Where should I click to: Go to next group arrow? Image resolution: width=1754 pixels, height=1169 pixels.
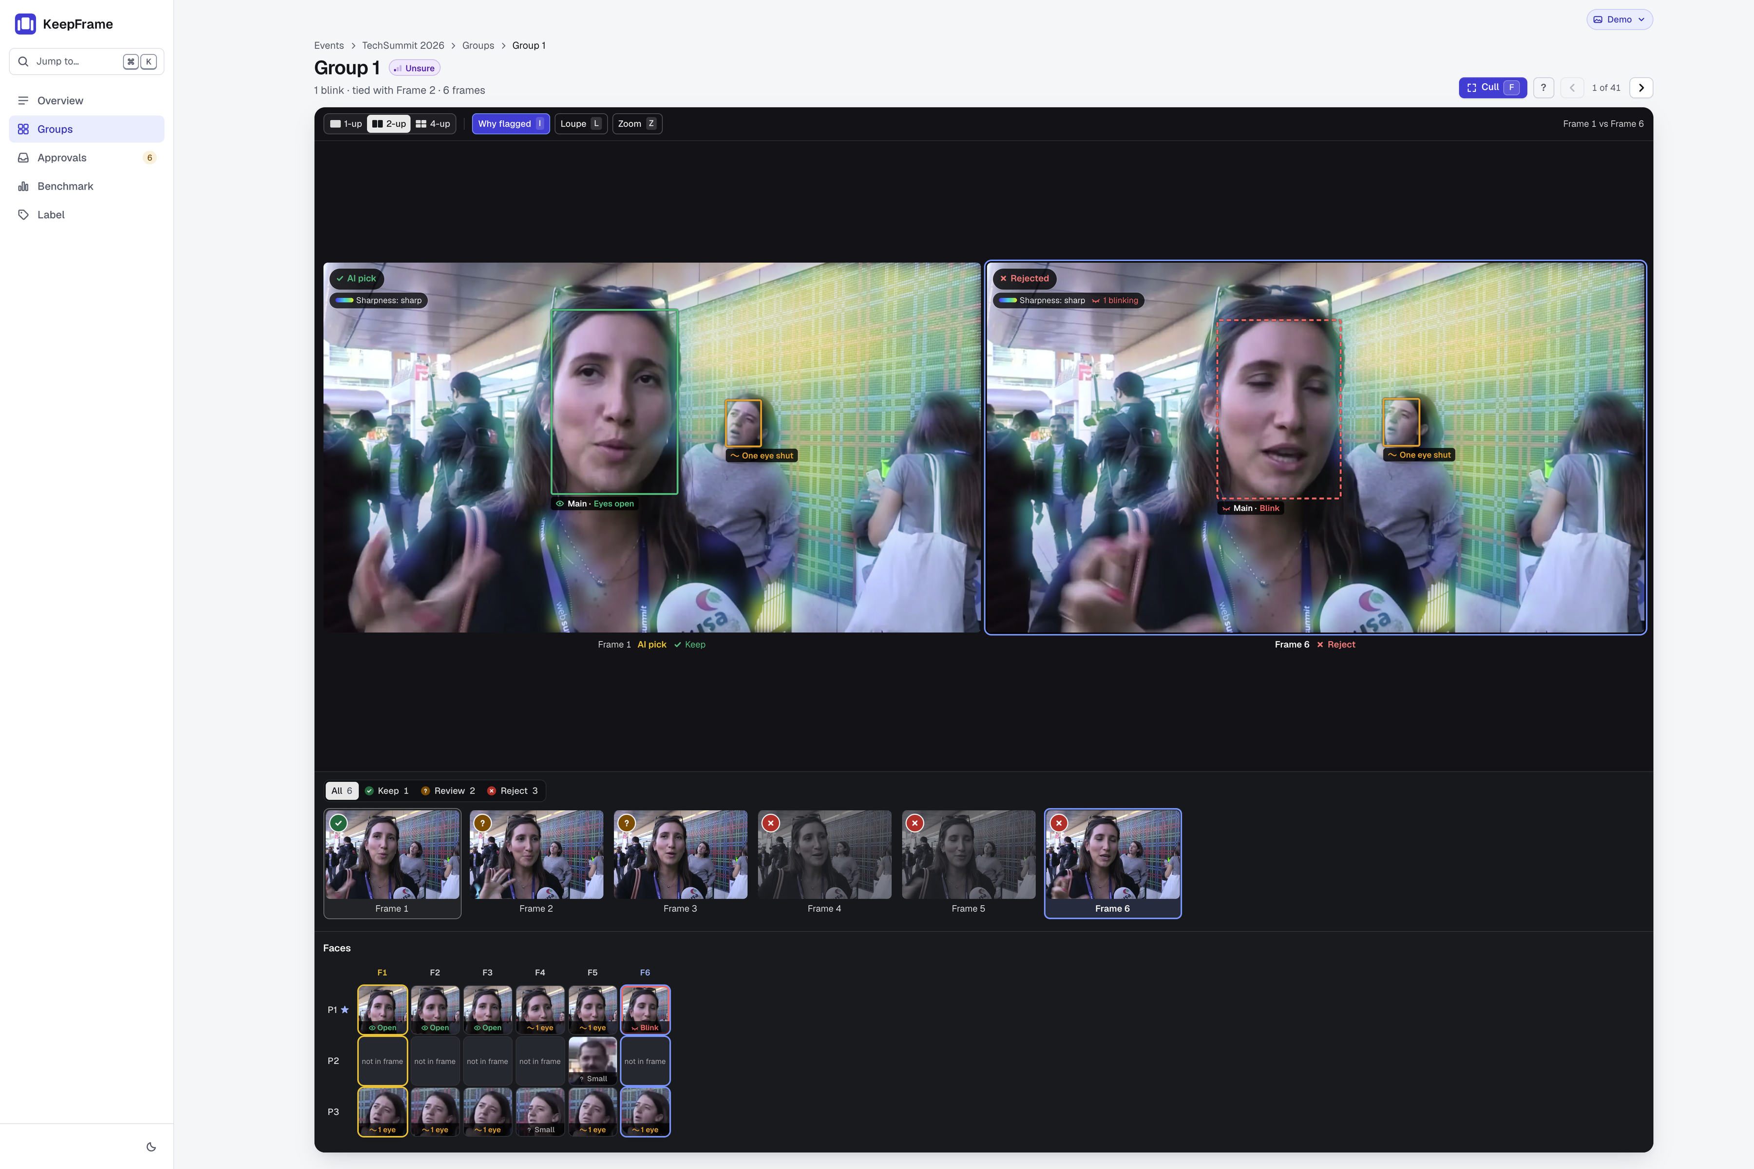click(x=1640, y=87)
